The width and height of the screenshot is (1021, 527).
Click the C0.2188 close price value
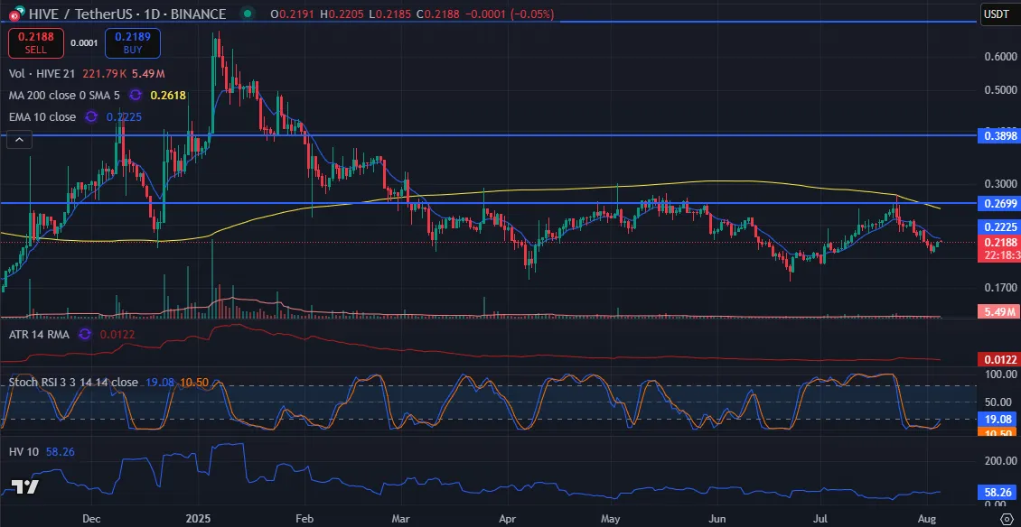tap(436, 14)
